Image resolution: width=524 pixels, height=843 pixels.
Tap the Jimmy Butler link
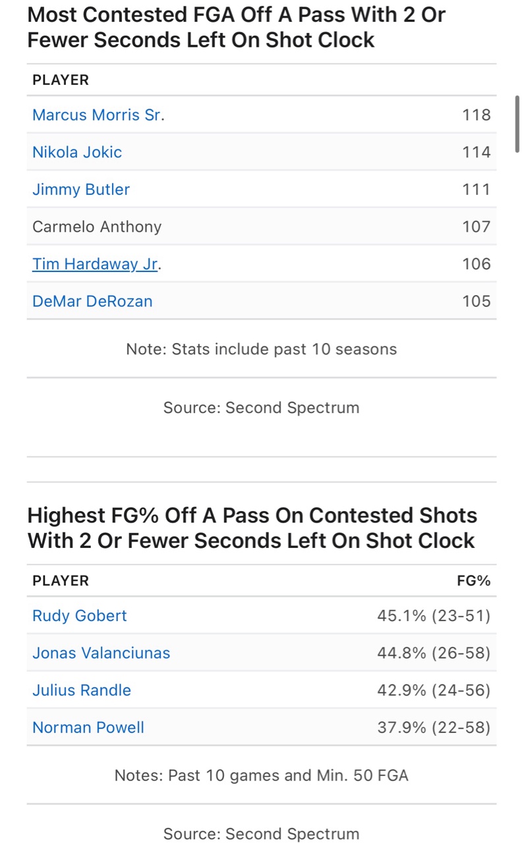[x=81, y=190]
